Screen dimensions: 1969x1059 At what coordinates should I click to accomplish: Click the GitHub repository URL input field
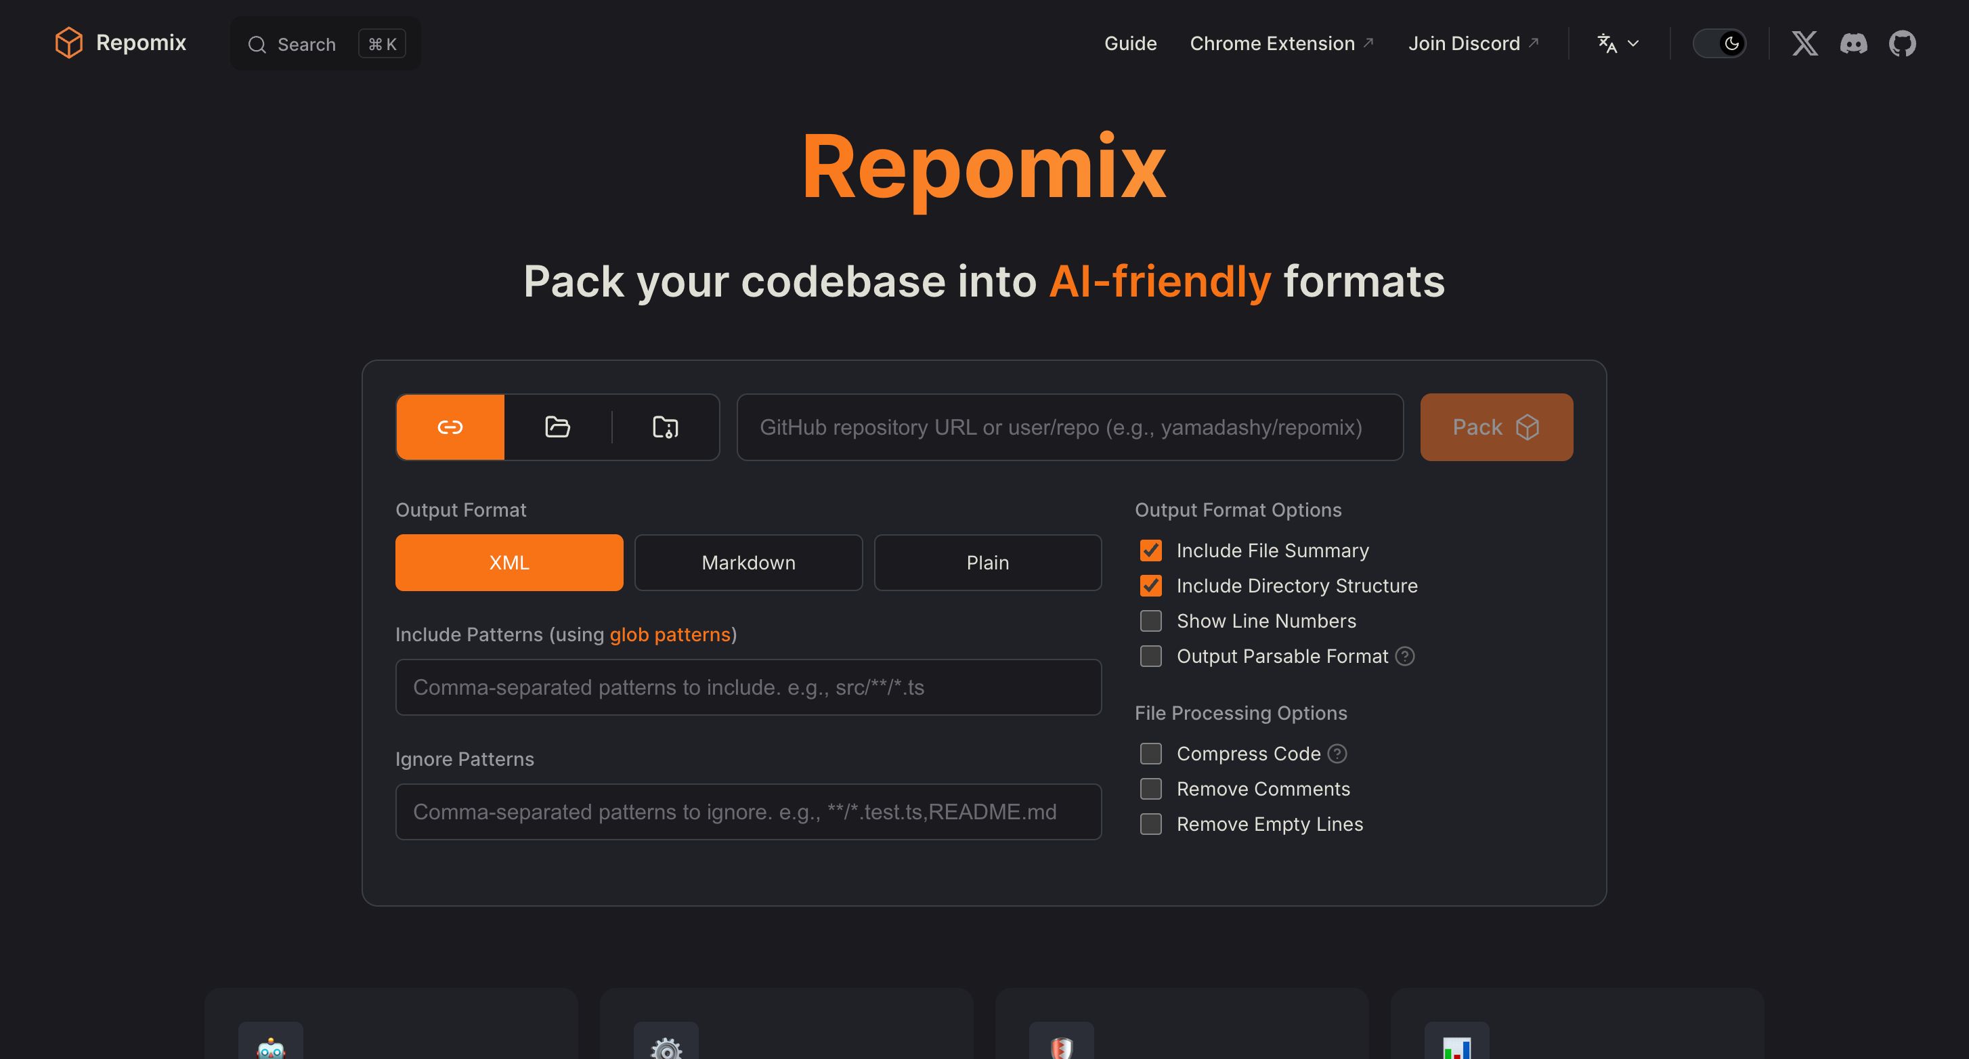1069,427
